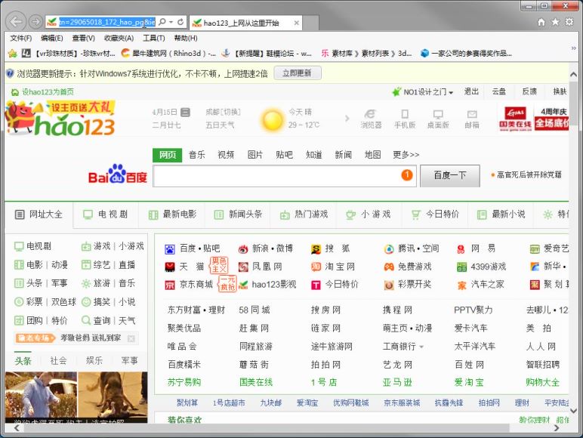Click the 退出 logout link
The width and height of the screenshot is (583, 438).
(471, 91)
